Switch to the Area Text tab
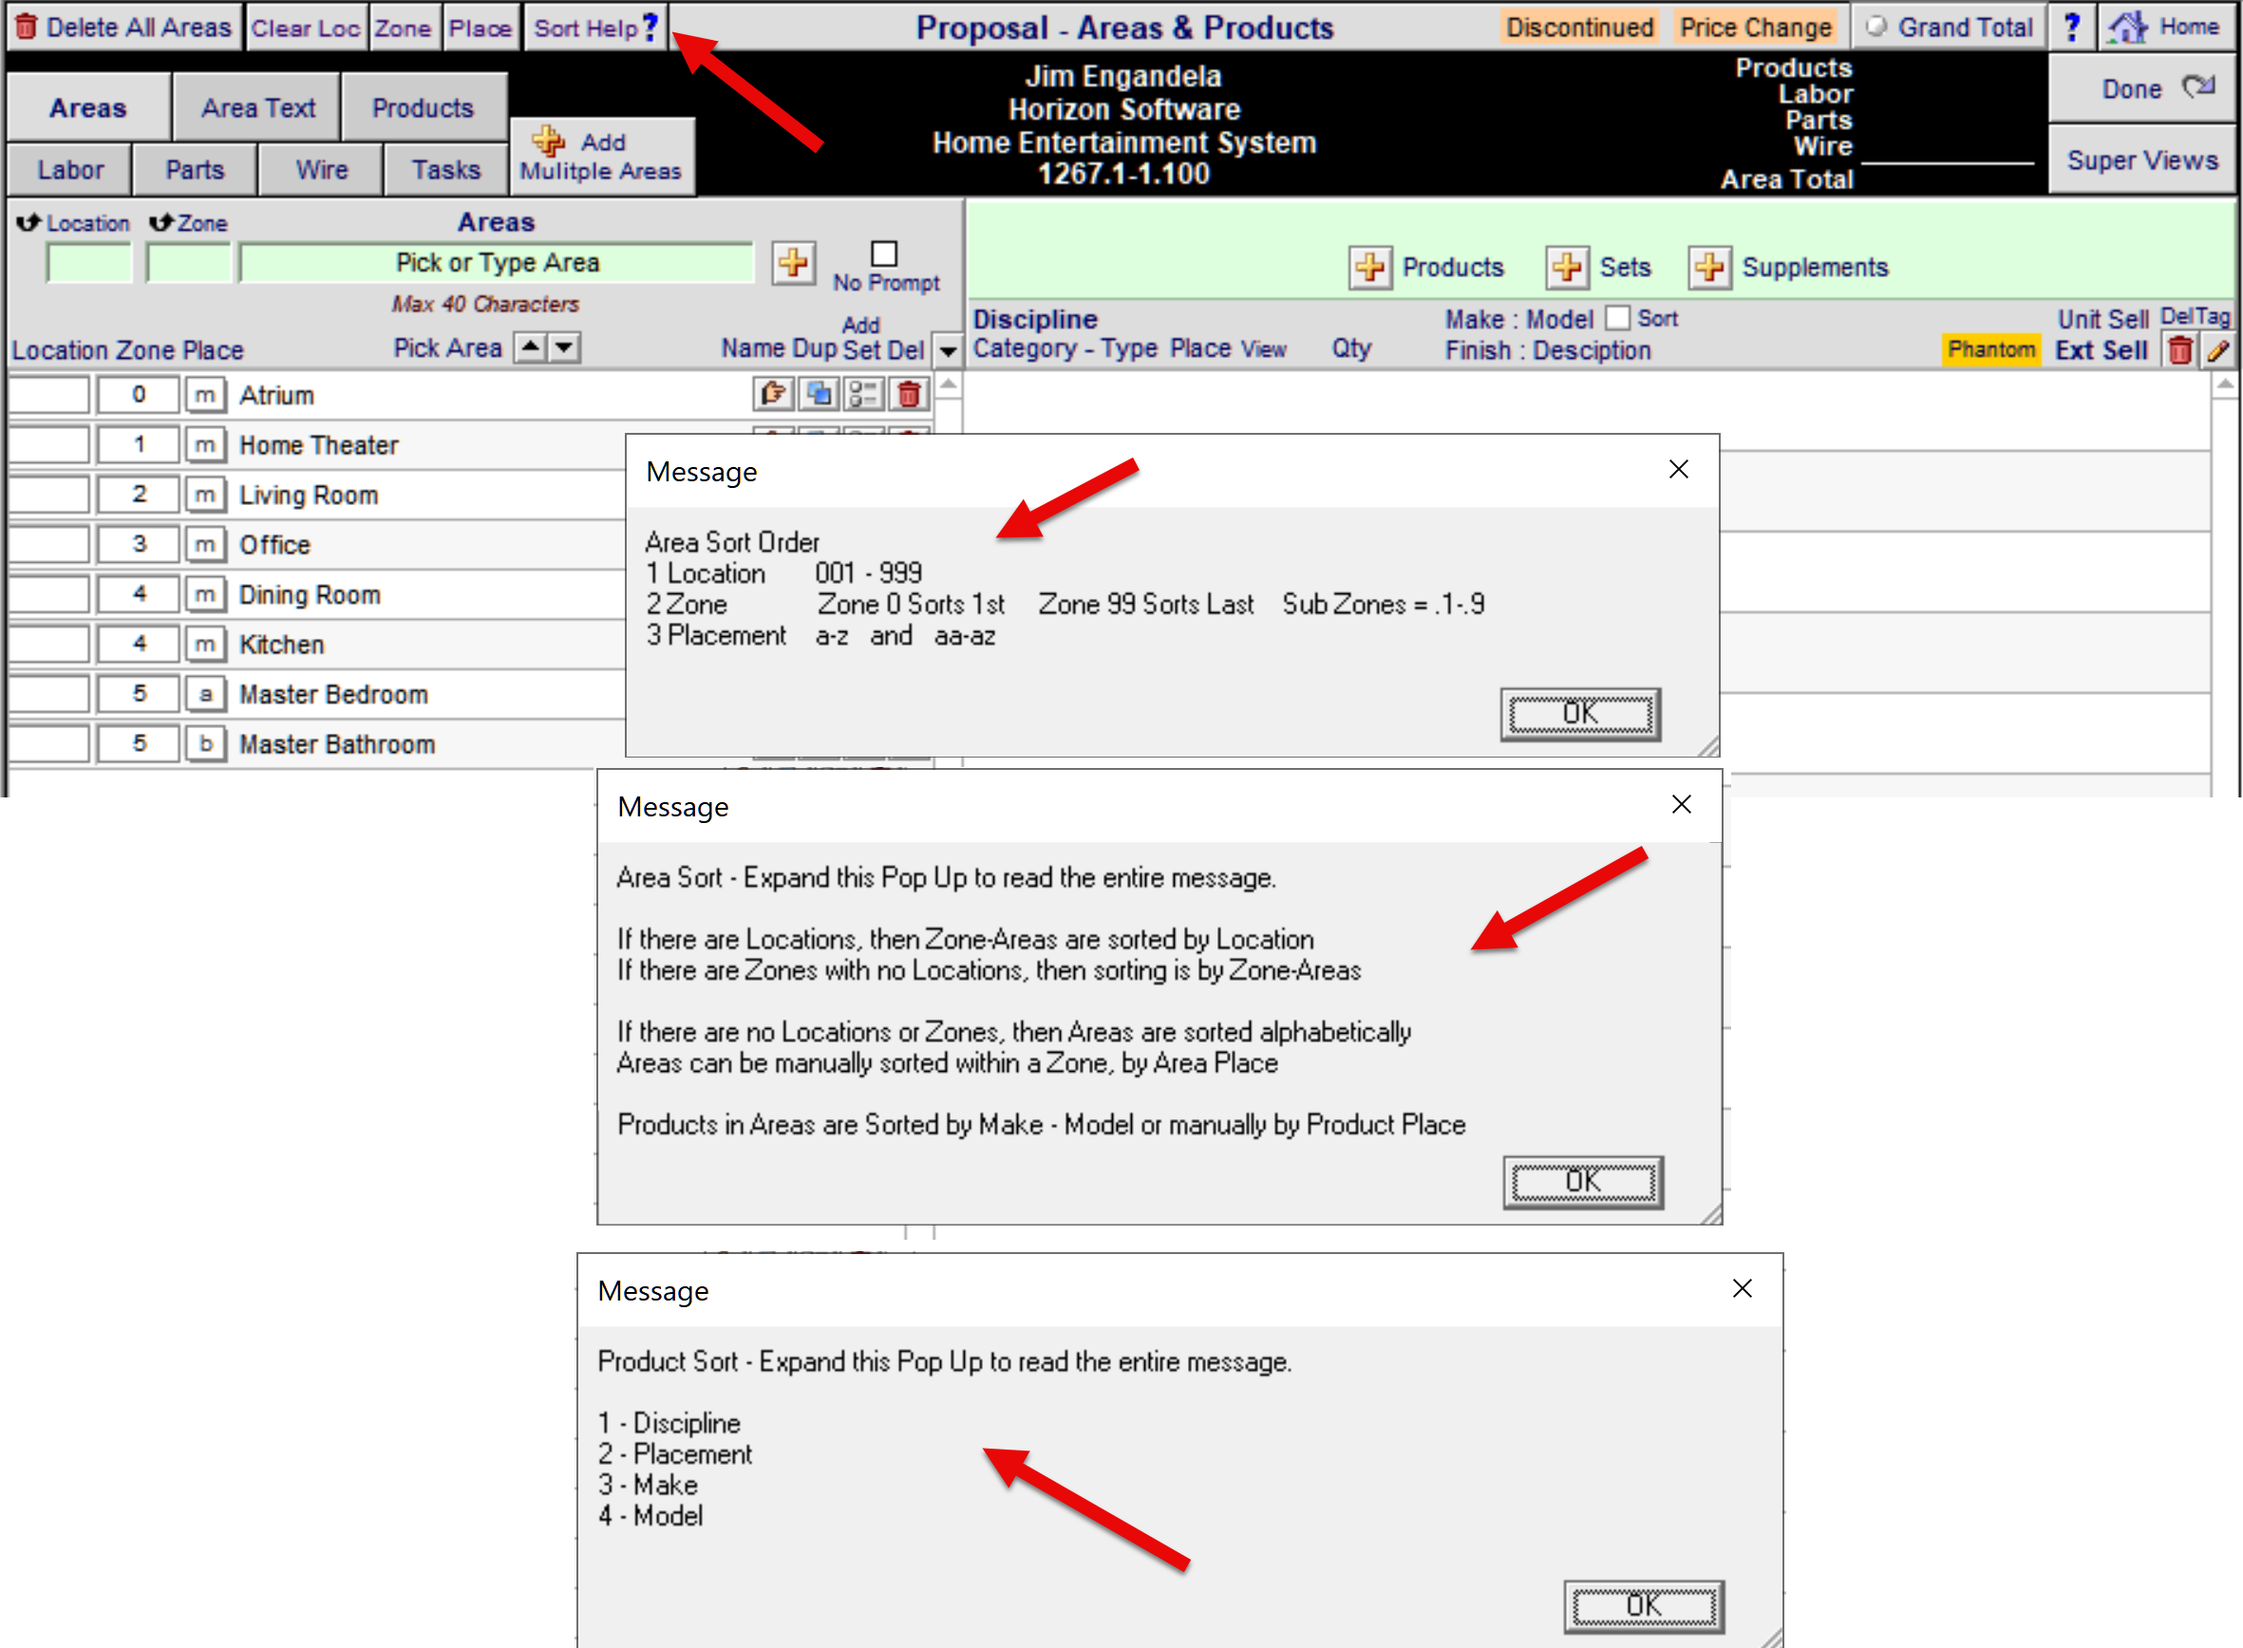 [257, 106]
